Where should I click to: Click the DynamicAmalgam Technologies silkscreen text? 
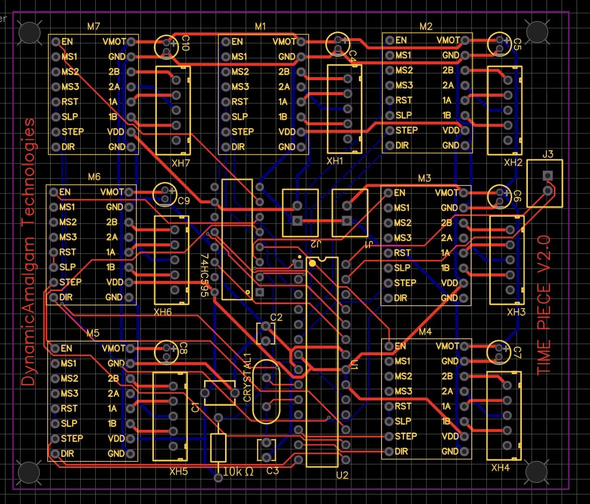[28, 252]
